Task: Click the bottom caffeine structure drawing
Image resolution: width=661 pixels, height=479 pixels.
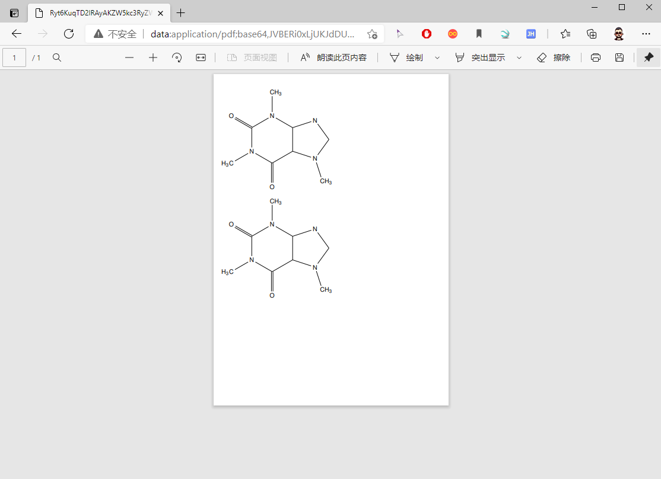Action: click(277, 248)
